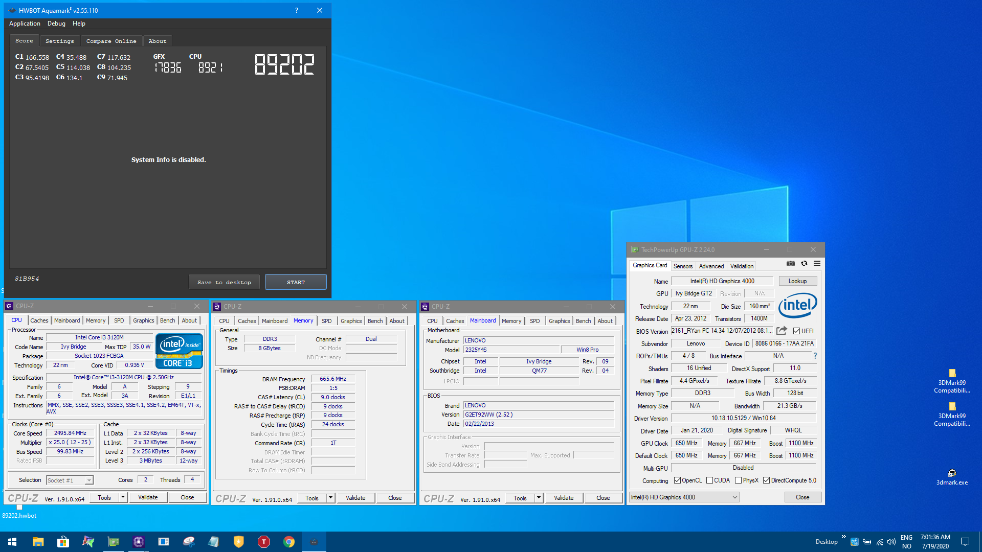
Task: Click the battery status tray icon
Action: (867, 542)
